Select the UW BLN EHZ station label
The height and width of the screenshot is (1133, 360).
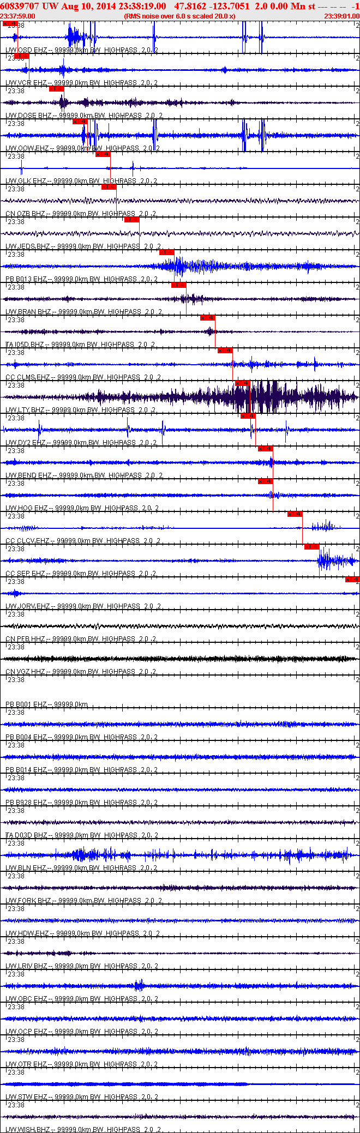[x=26, y=868]
